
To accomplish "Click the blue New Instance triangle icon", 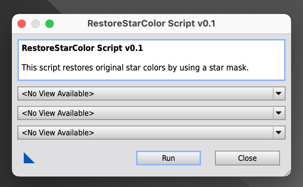I will 28,158.
